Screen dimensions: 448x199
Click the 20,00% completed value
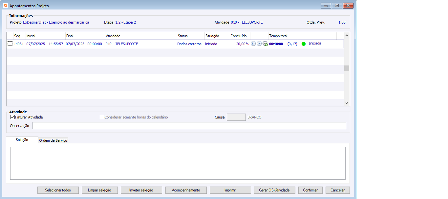tap(243, 44)
